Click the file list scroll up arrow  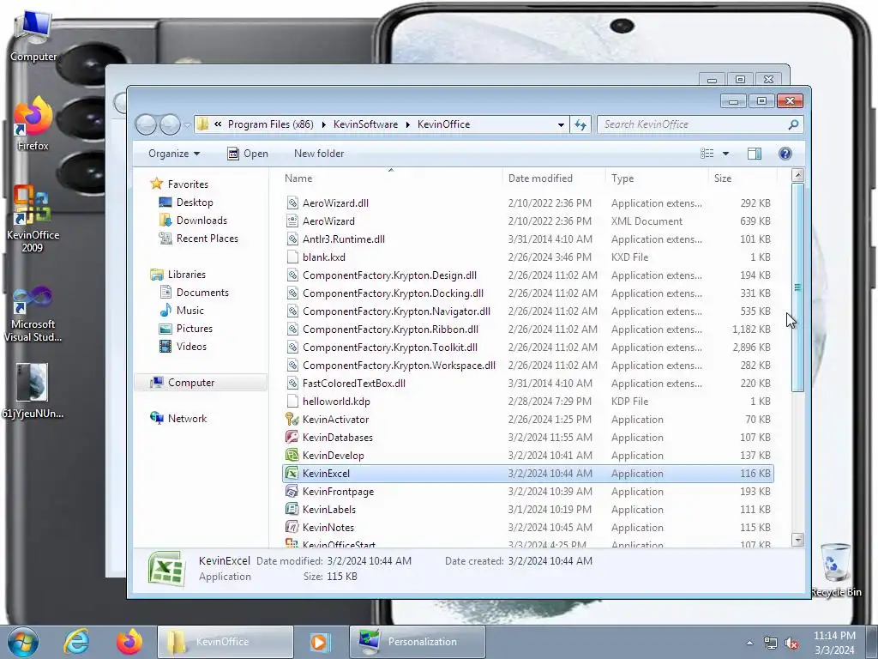[x=798, y=175]
